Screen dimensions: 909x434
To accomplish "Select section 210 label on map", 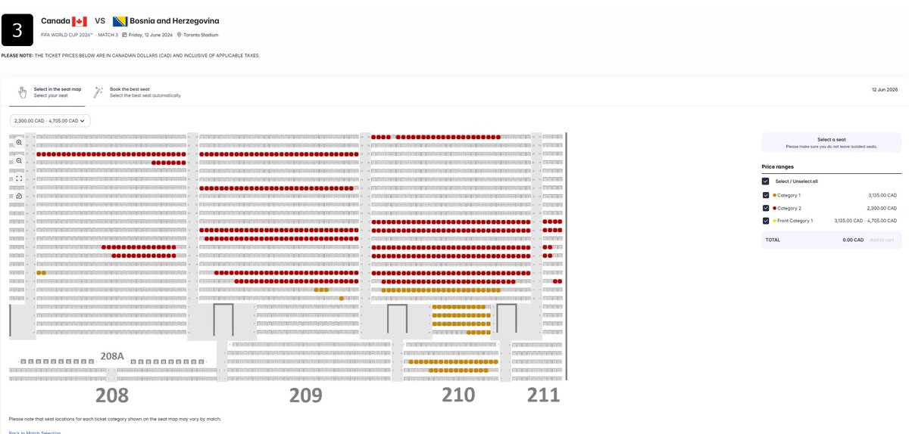I will pyautogui.click(x=458, y=395).
